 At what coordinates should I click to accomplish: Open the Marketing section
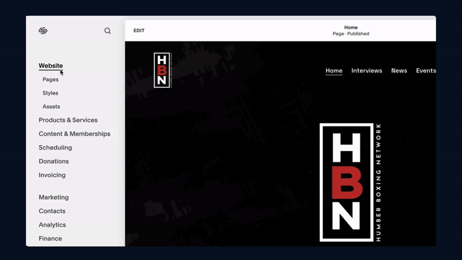point(54,197)
